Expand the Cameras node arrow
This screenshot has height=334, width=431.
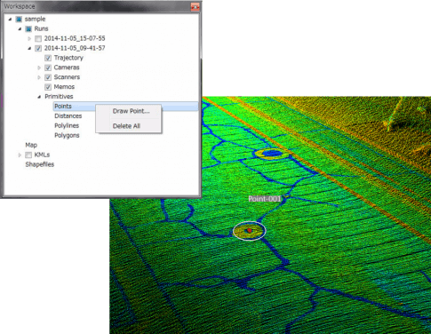coord(39,68)
